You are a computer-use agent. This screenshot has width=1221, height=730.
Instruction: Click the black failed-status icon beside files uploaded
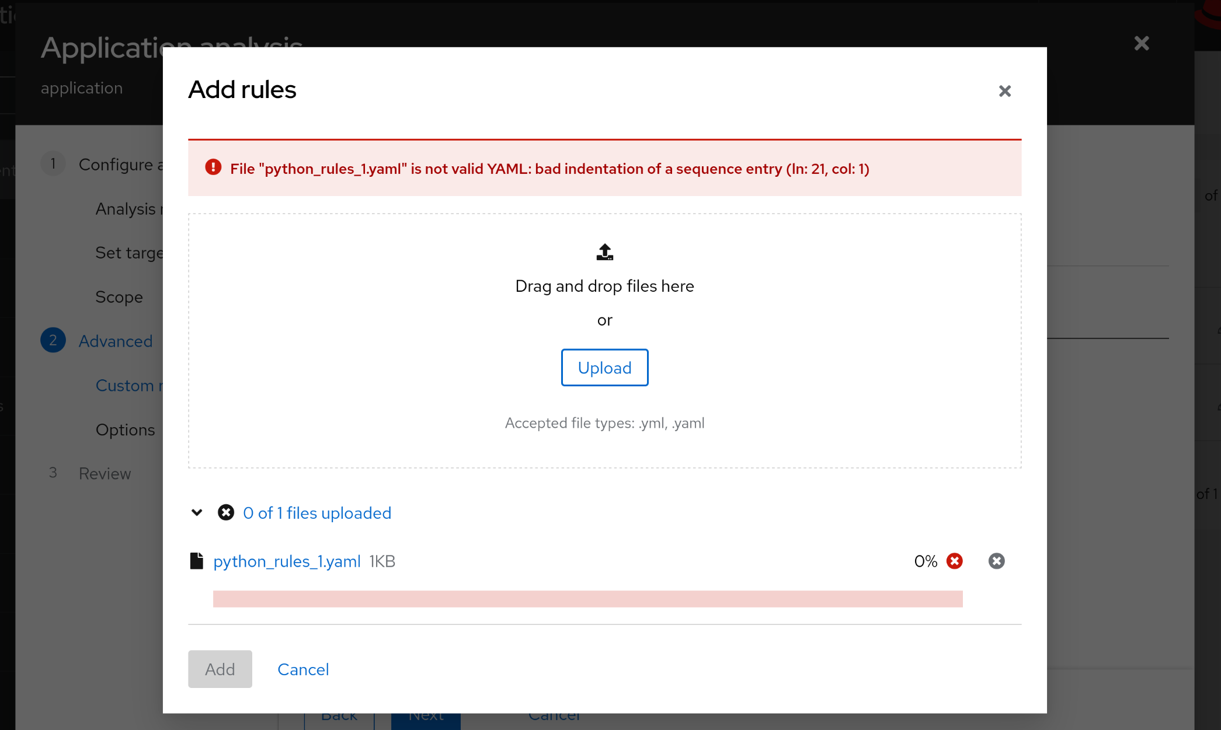point(226,512)
